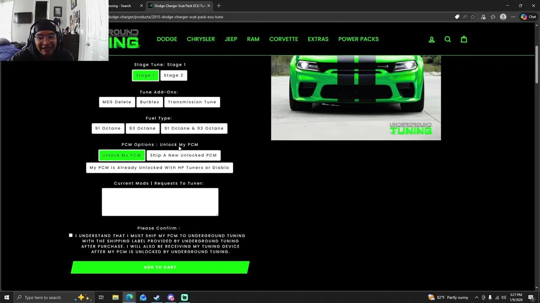Activate the Read Aloud icon
The image size is (540, 303).
click(x=465, y=17)
